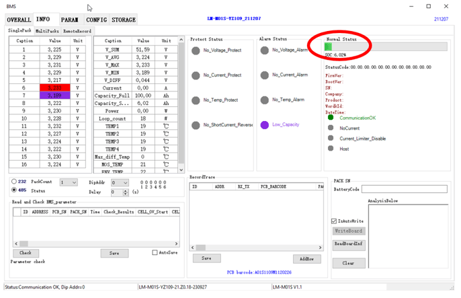Click the Current_Limiter_Disable status indicator
The height and width of the screenshot is (298, 461).
point(331,138)
